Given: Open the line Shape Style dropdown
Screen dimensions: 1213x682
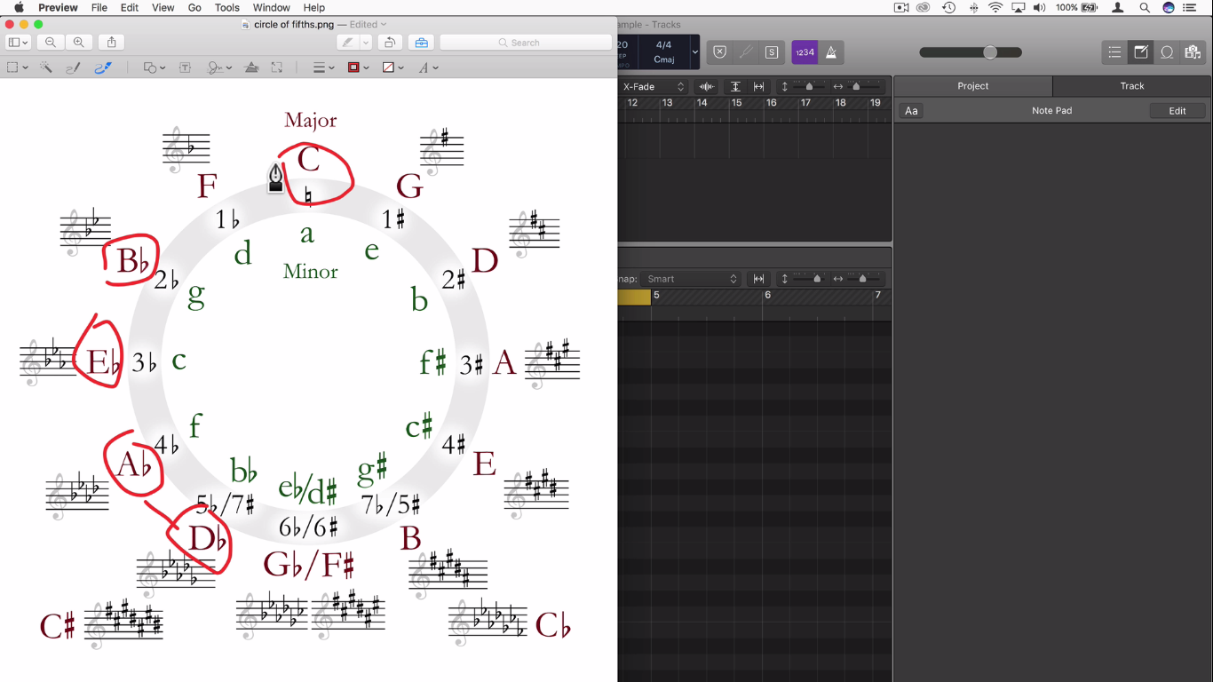Looking at the screenshot, I should (x=323, y=67).
